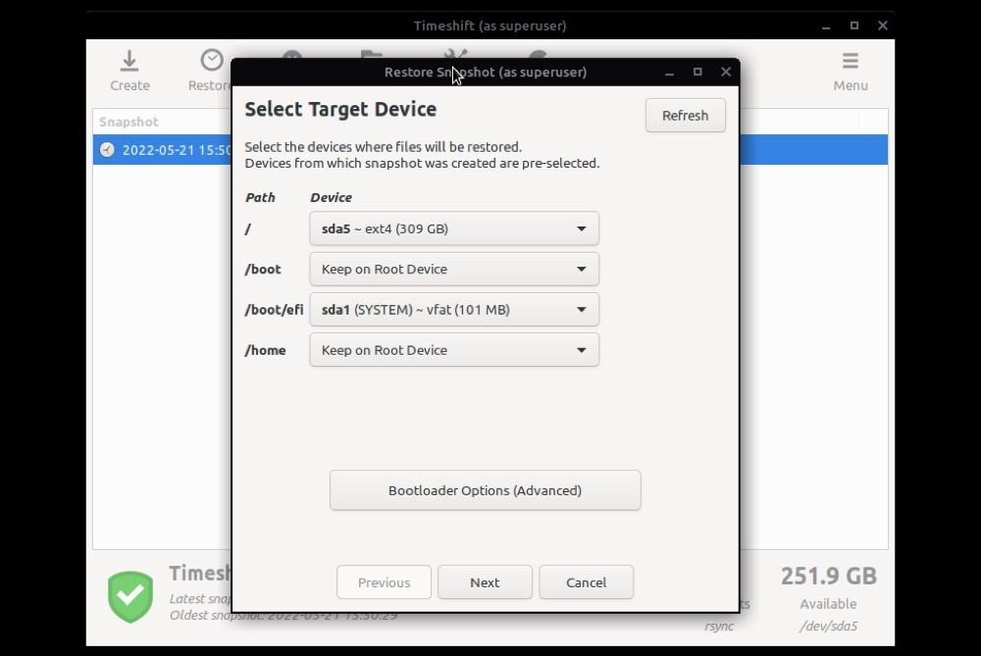Viewport: 981px width, 656px height.
Task: Cancel the restore wizard
Action: pyautogui.click(x=587, y=582)
